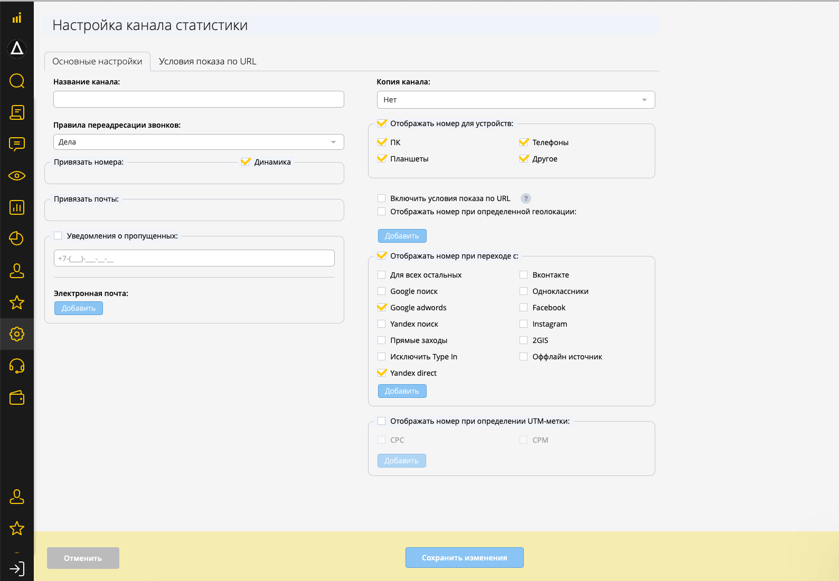Screen dimensions: 839x581
Task: Click the Сохранить изменения button
Action: 464,558
